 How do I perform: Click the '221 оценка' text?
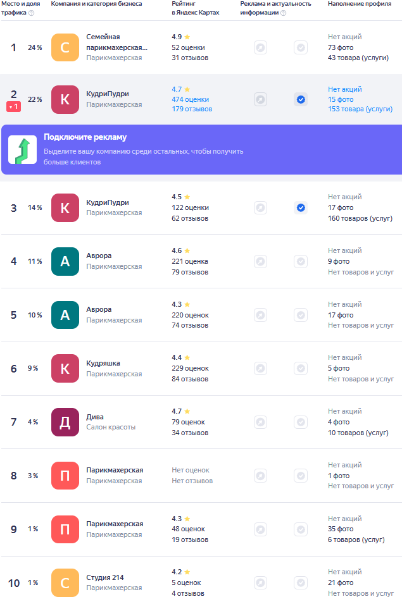click(x=190, y=262)
